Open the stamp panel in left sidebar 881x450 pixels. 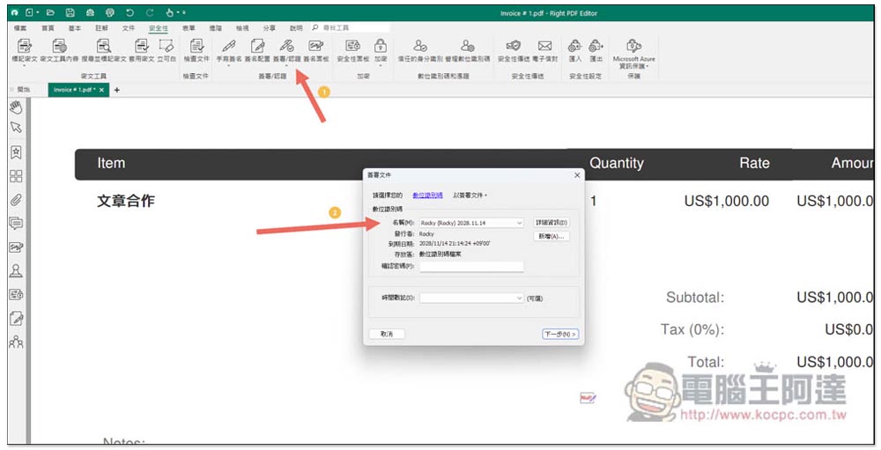tap(16, 270)
